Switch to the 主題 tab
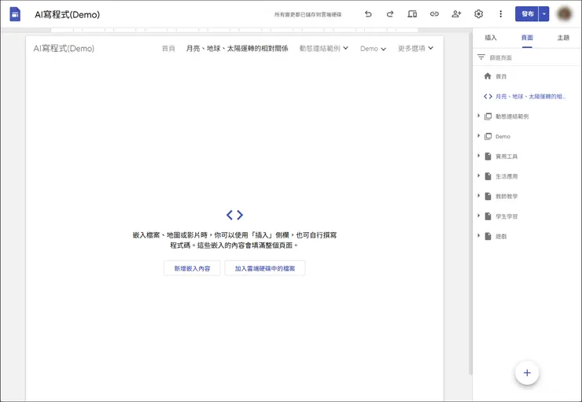 click(563, 38)
